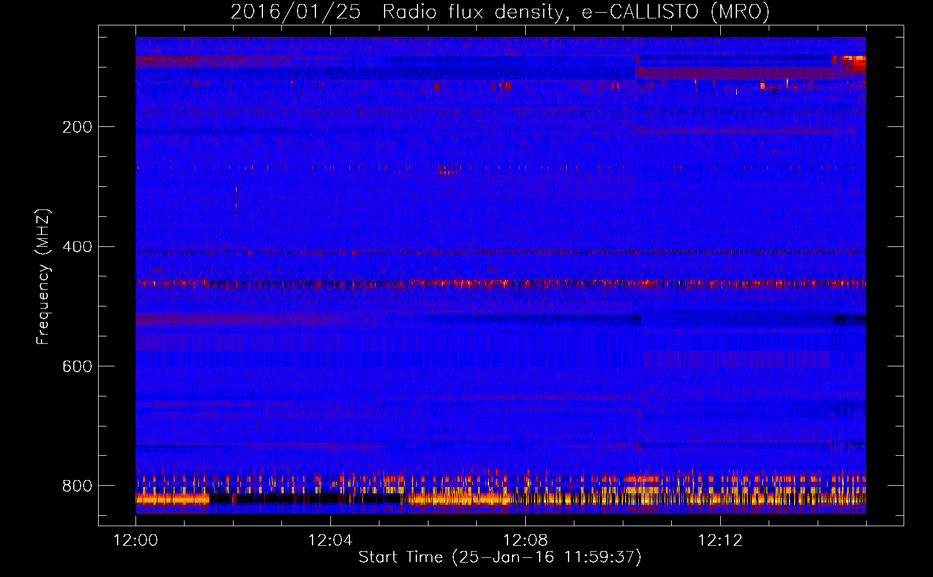Click the 600 frequency tick label
The height and width of the screenshot is (577, 933).
click(77, 366)
